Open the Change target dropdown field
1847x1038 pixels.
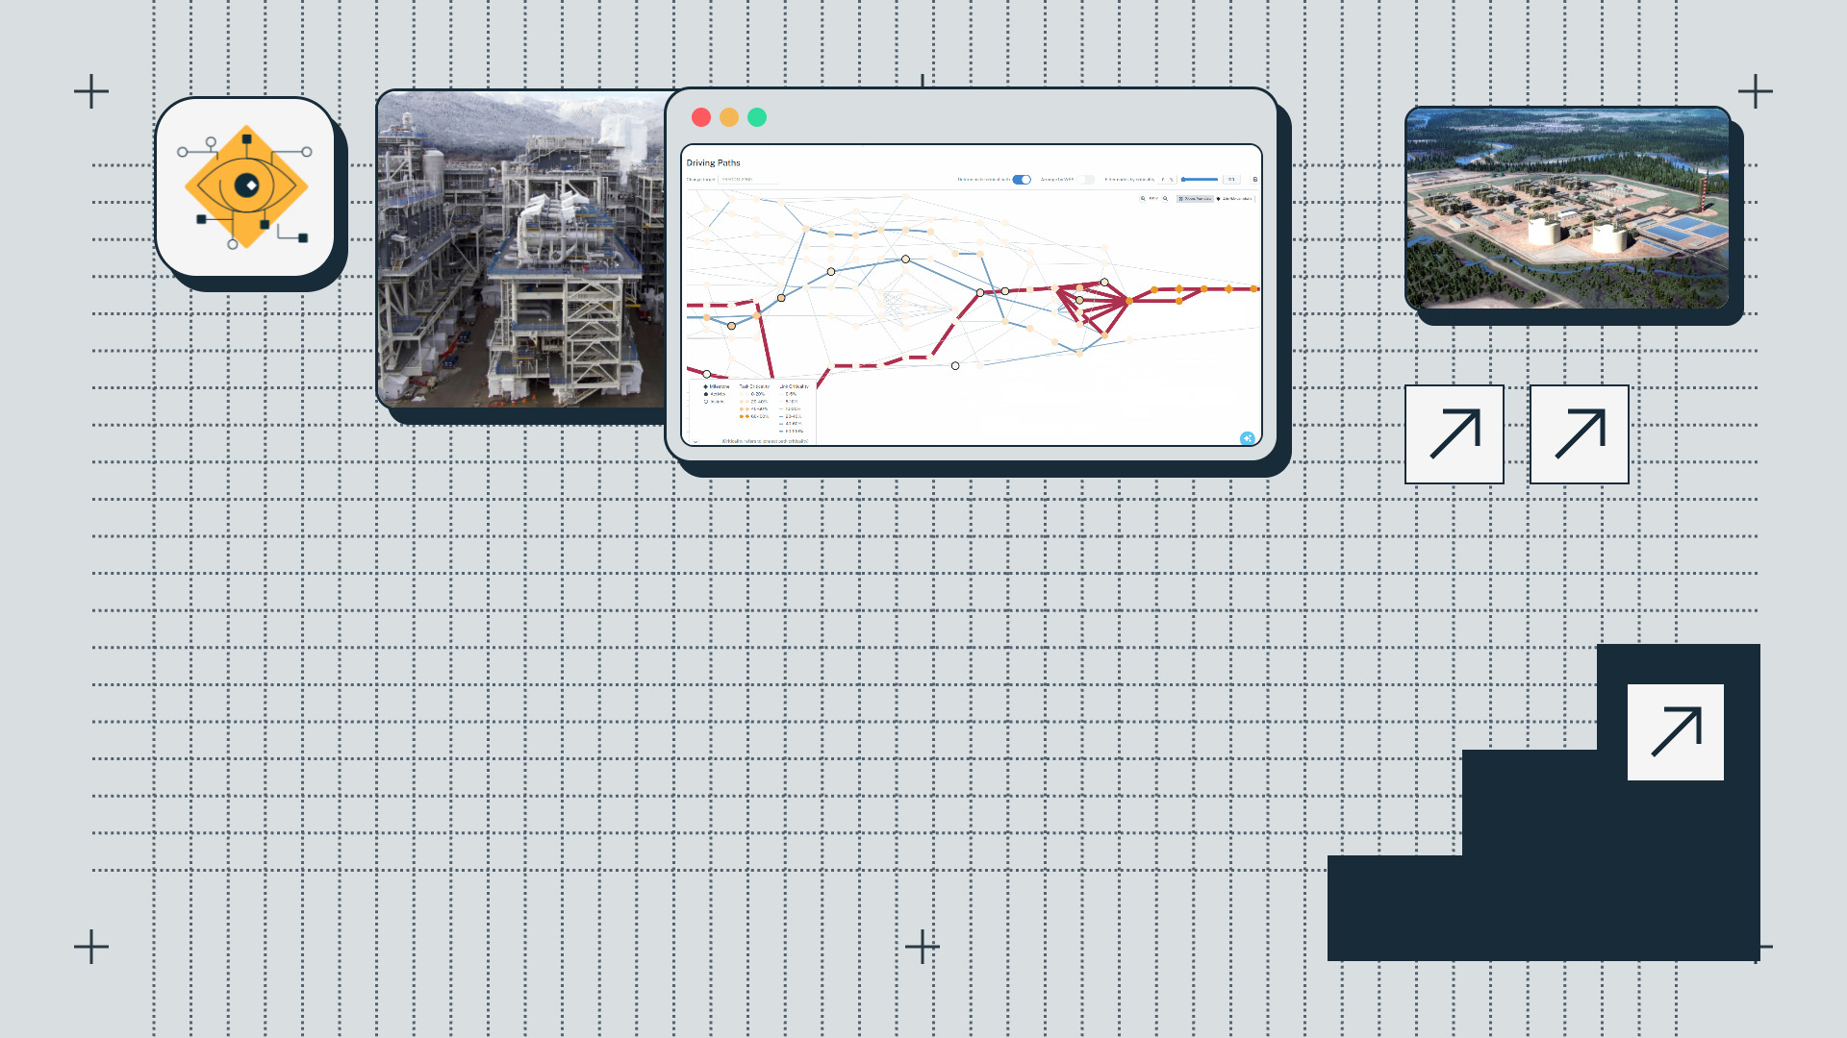pos(748,179)
